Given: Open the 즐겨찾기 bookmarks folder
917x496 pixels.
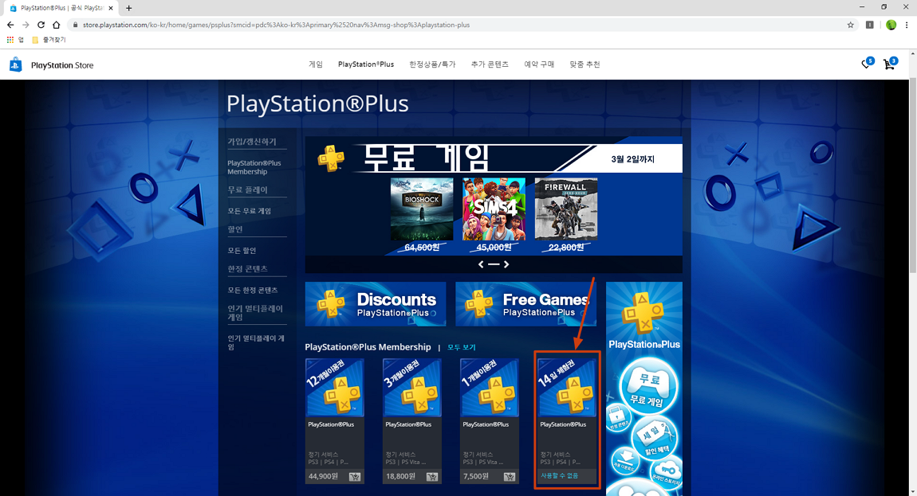Looking at the screenshot, I should tap(49, 40).
